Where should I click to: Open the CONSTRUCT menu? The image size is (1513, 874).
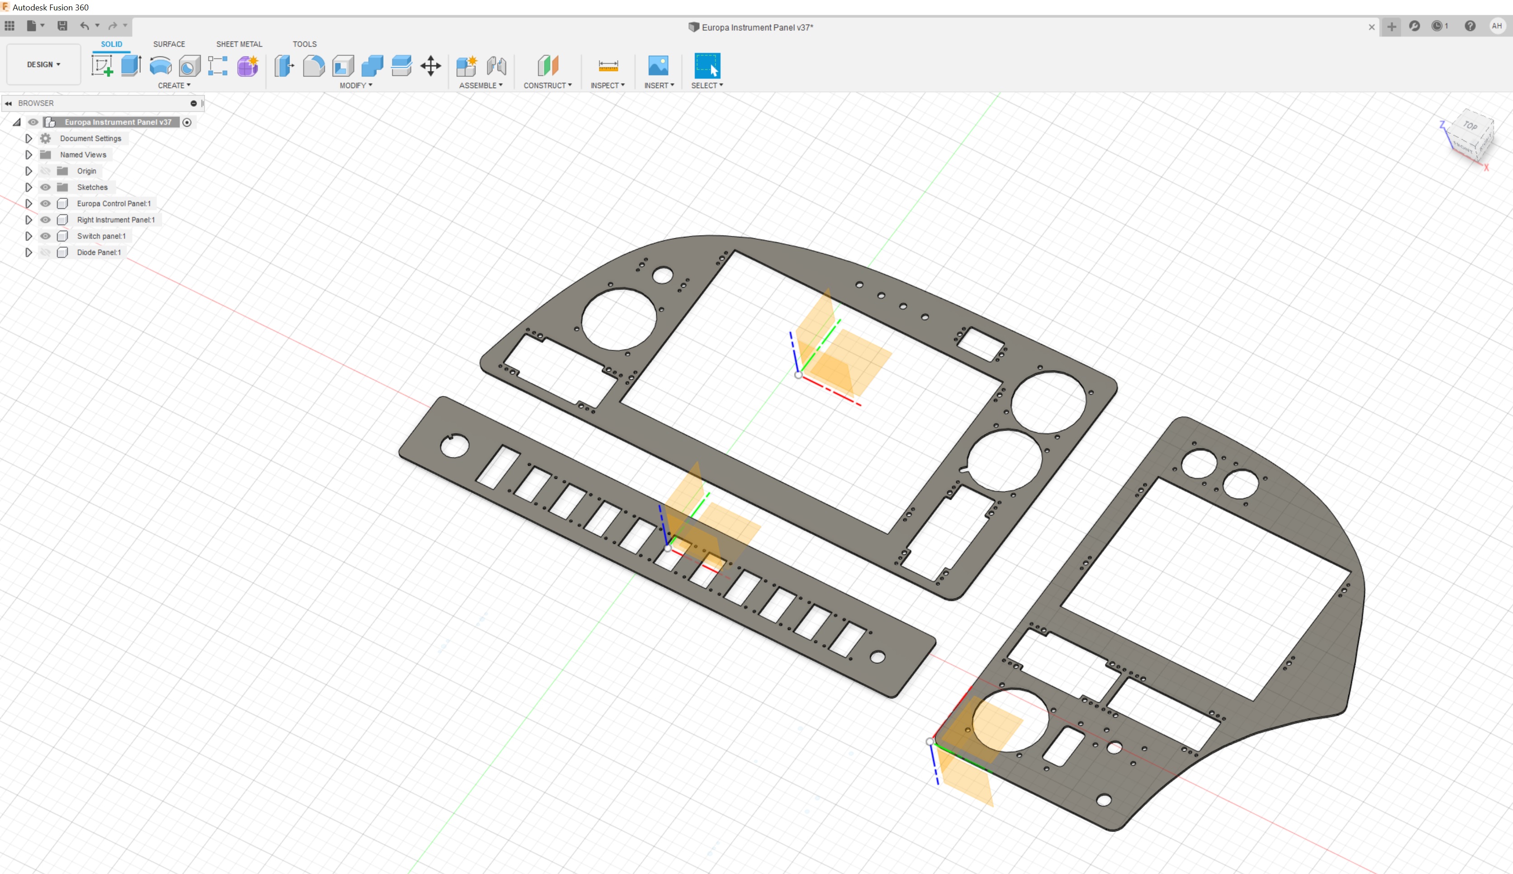[547, 85]
